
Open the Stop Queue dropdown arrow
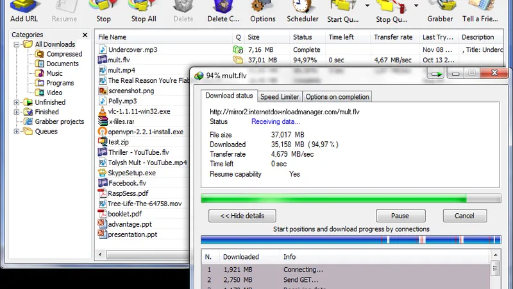(x=417, y=6)
